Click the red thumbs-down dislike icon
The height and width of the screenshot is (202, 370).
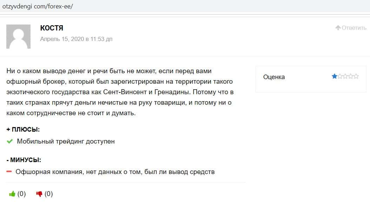coord(39,194)
